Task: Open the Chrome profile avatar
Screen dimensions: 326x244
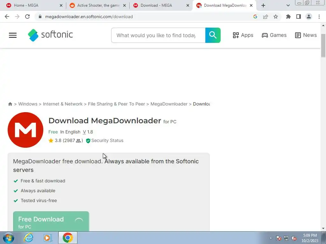Action: coord(309,17)
